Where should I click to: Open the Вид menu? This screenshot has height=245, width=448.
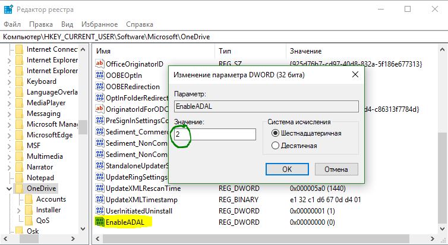[67, 24]
